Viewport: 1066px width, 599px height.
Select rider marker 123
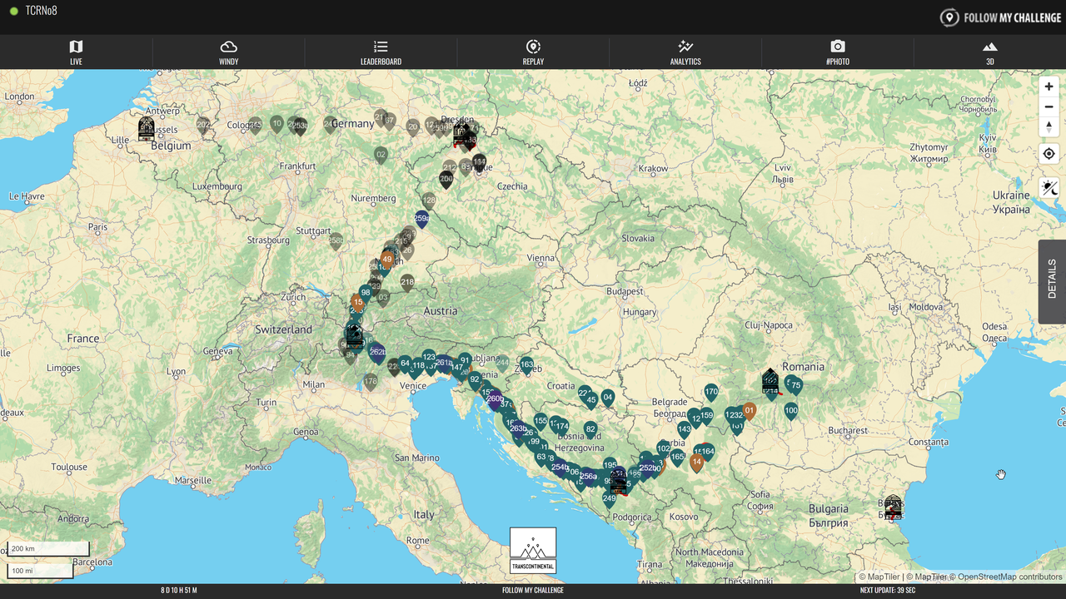pyautogui.click(x=429, y=358)
